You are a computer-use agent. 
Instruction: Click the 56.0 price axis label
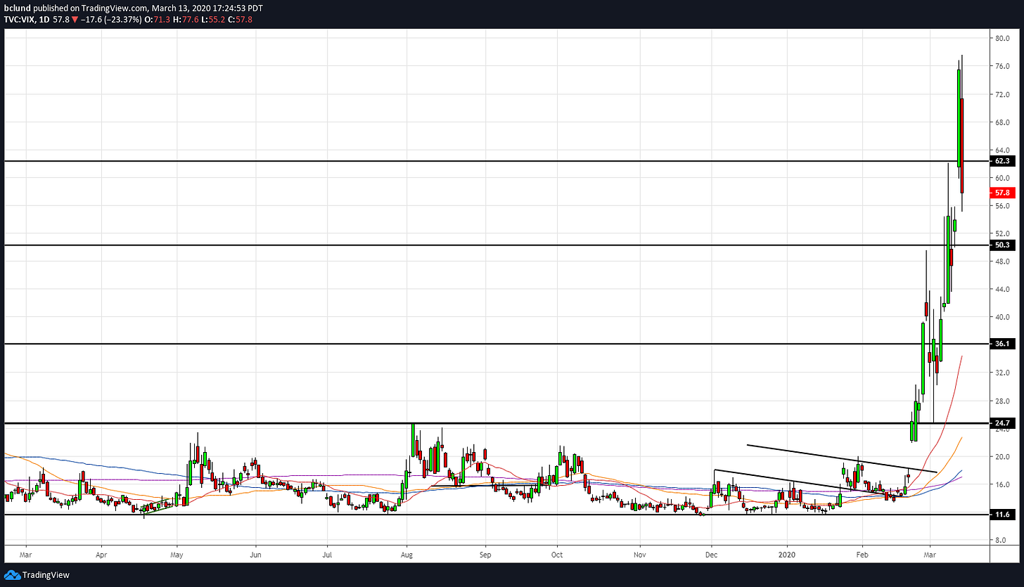pyautogui.click(x=1003, y=206)
